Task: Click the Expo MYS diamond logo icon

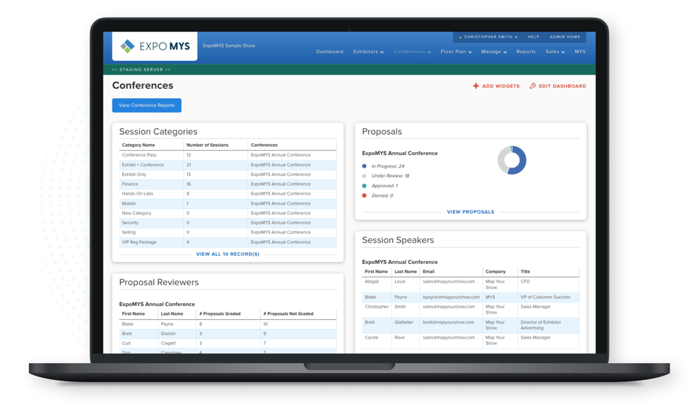Action: pos(129,46)
